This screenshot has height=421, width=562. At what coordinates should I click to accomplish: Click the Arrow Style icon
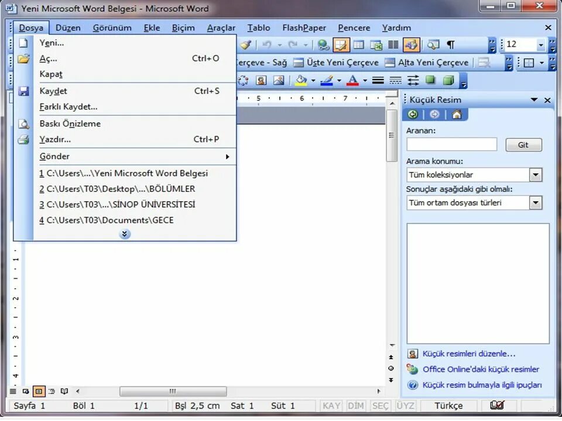click(413, 80)
